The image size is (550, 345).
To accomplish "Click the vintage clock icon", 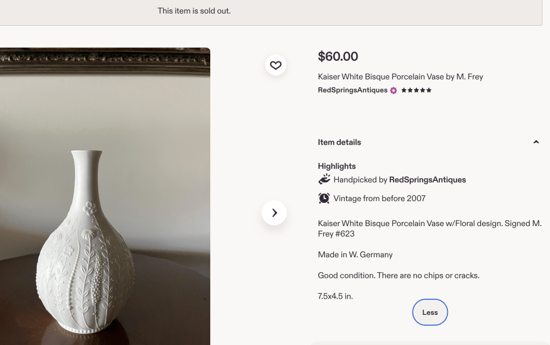I will point(324,198).
